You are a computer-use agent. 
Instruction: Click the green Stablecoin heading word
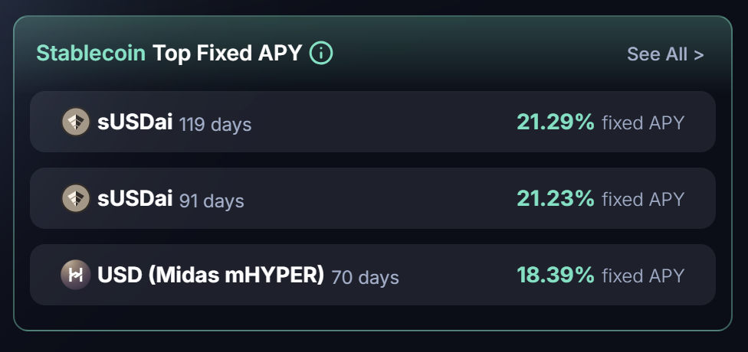click(x=90, y=54)
